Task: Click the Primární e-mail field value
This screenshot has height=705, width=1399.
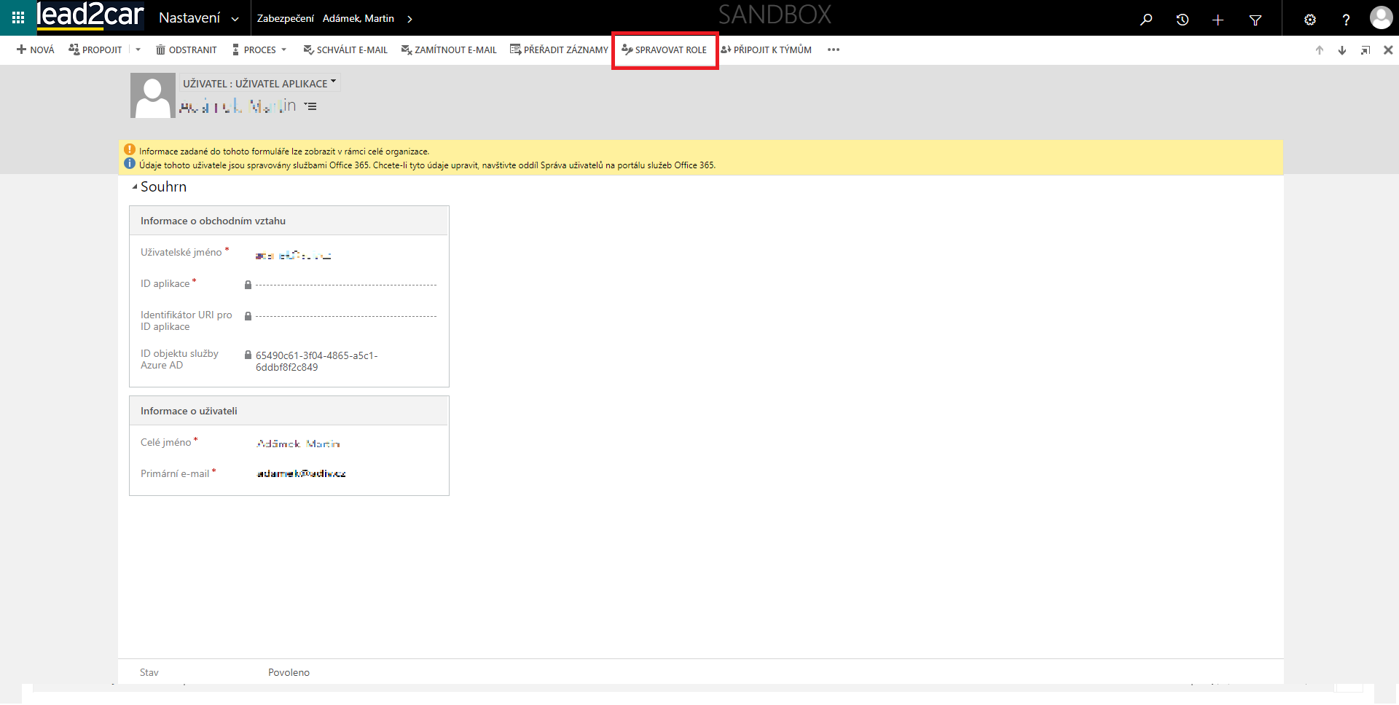Action: pos(301,474)
